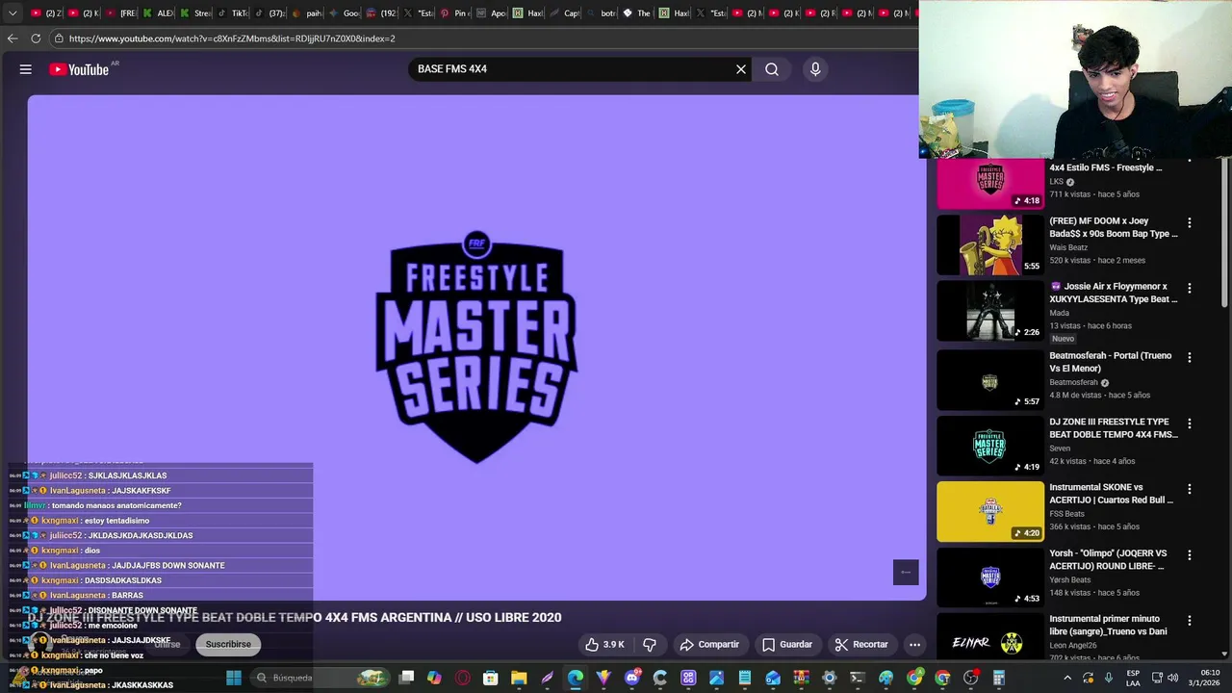Open the Windows Start button
Viewport: 1232px width, 693px height.
click(233, 678)
